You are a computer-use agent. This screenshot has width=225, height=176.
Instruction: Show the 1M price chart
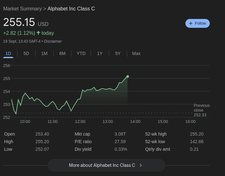coord(44,53)
